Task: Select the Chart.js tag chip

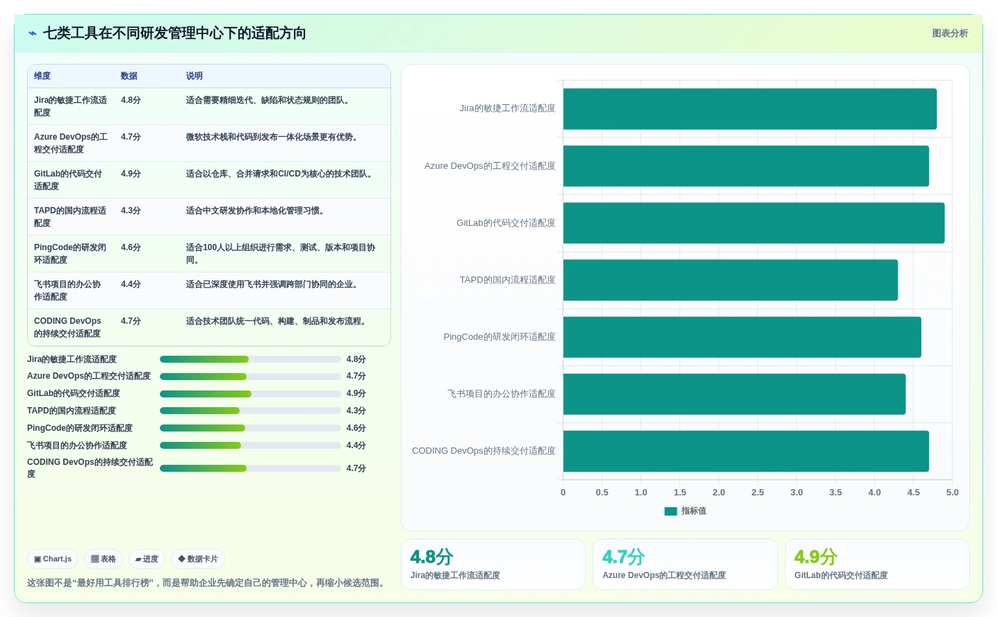Action: click(53, 559)
